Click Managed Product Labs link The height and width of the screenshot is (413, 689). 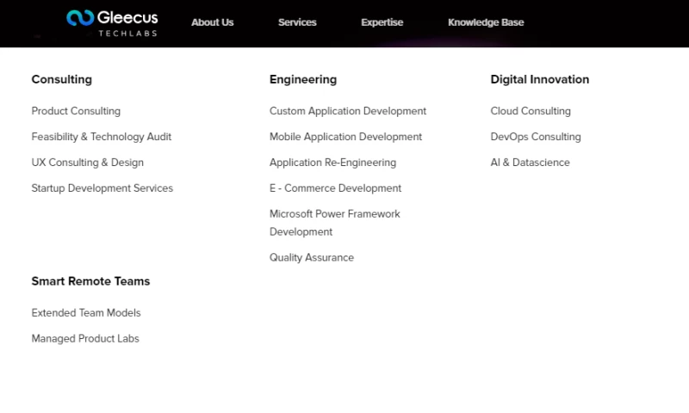pyautogui.click(x=85, y=339)
